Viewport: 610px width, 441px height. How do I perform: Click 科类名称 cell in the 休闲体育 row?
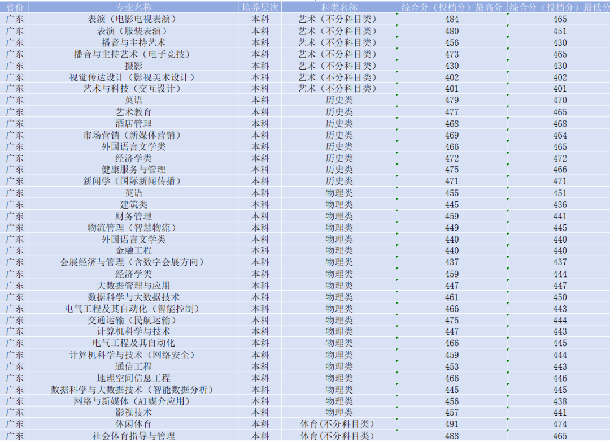click(339, 424)
